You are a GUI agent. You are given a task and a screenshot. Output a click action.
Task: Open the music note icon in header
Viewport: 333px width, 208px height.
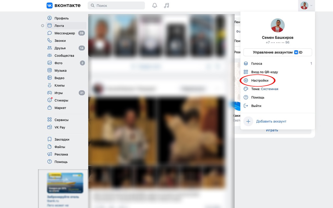[x=166, y=5]
